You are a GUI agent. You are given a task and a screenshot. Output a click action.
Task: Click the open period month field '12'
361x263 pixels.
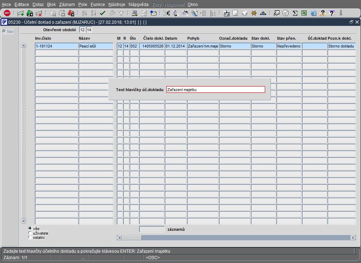(x=82, y=30)
